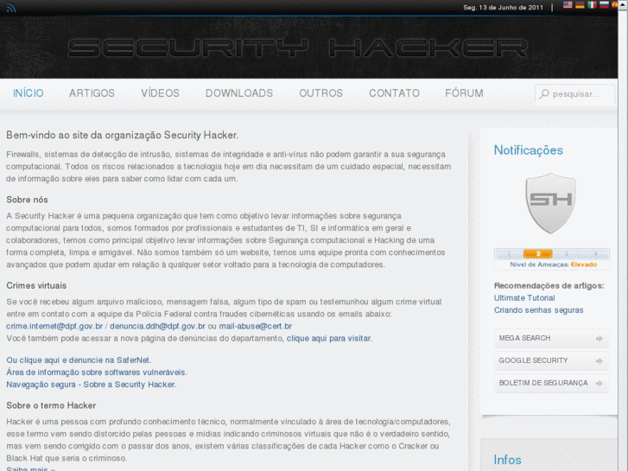This screenshot has height=471, width=628.
Task: Open the SaferNet denúncia link
Action: [79, 360]
